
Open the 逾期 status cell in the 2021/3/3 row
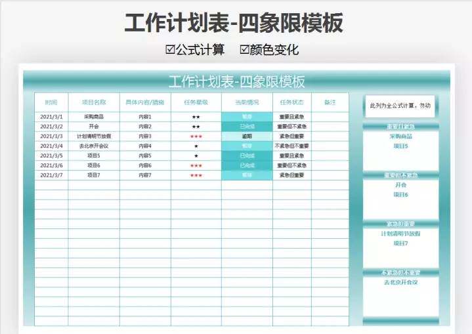(247, 136)
